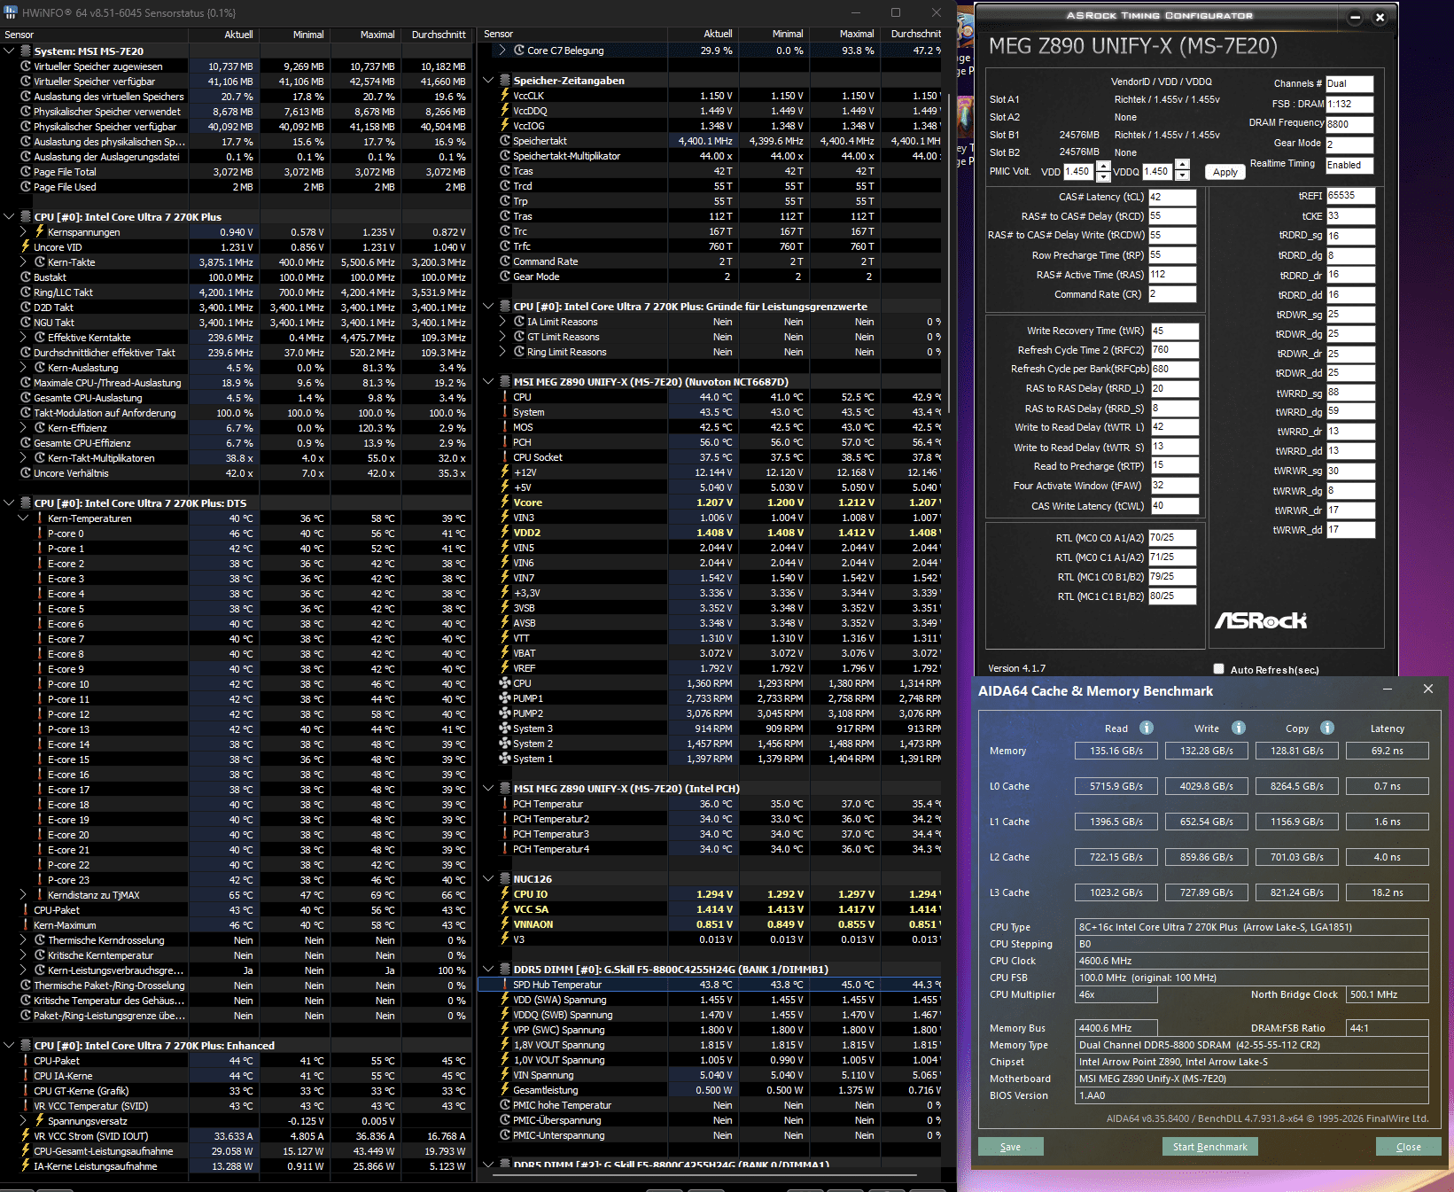Decrease VDD voltage with down arrow

coord(1103,176)
